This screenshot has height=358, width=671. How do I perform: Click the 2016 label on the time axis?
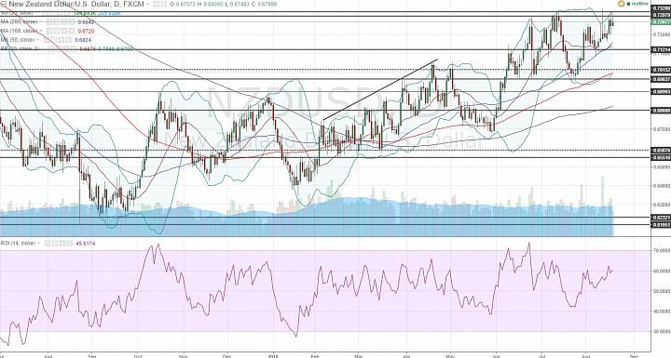coord(272,355)
